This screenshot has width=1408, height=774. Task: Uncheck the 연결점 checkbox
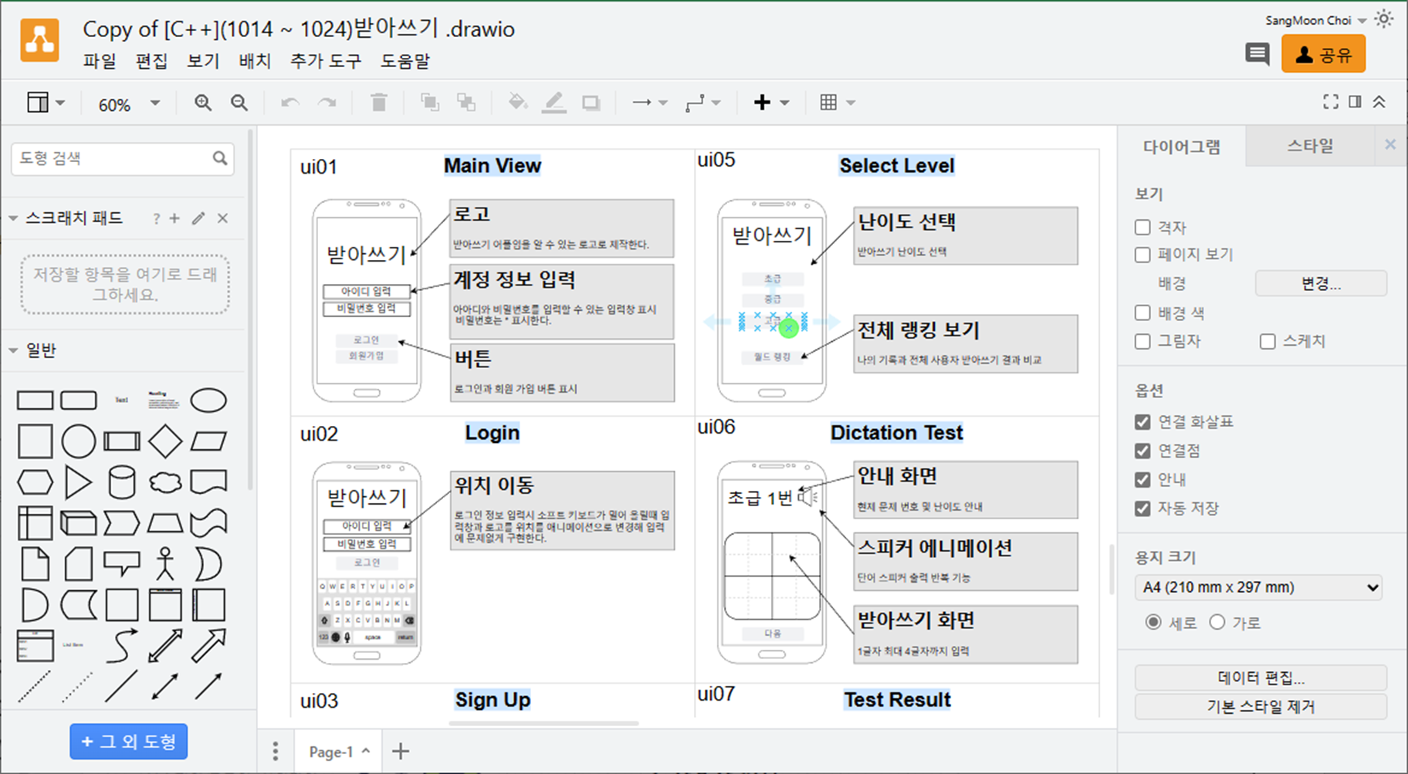coord(1142,451)
